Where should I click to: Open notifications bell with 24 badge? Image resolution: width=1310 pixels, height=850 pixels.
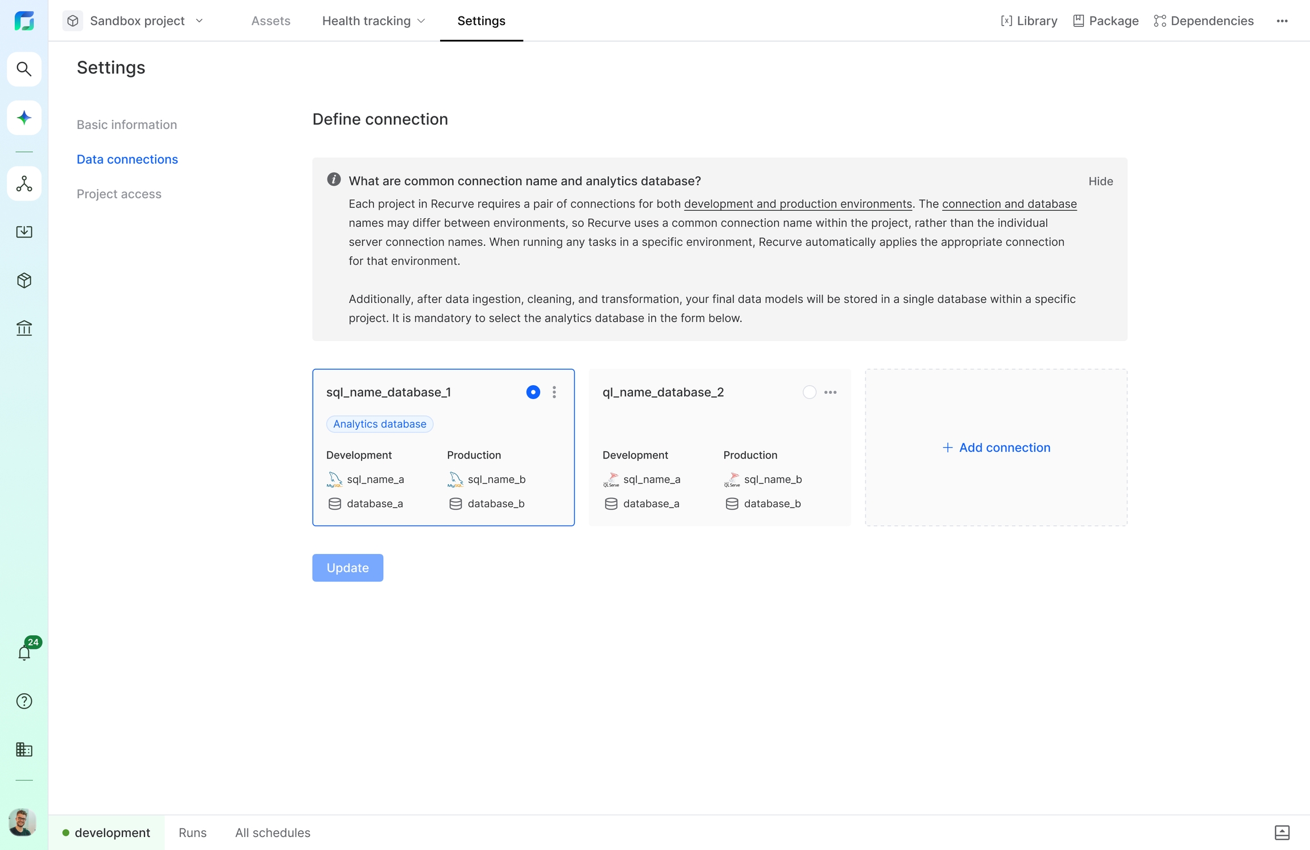[x=24, y=653]
